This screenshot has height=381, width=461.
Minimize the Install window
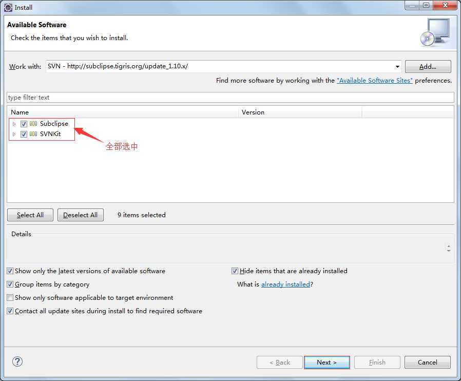pyautogui.click(x=412, y=5)
